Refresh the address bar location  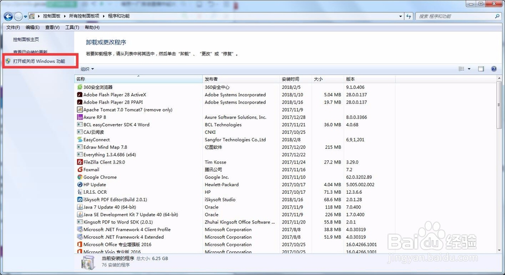[x=409, y=16]
